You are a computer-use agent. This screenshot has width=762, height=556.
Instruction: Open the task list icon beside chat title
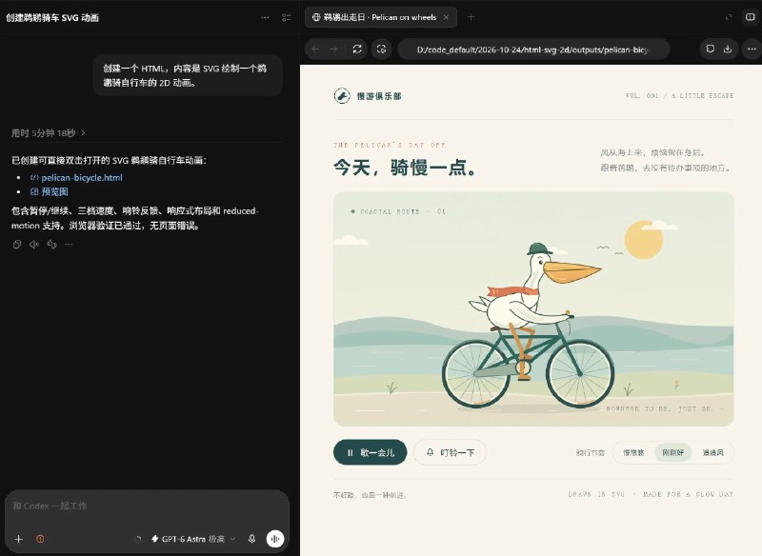tap(287, 17)
